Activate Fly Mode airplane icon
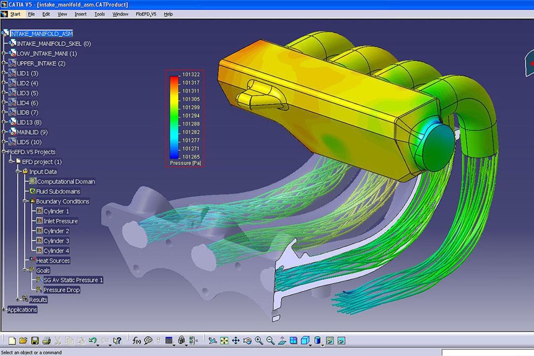 pos(213,340)
